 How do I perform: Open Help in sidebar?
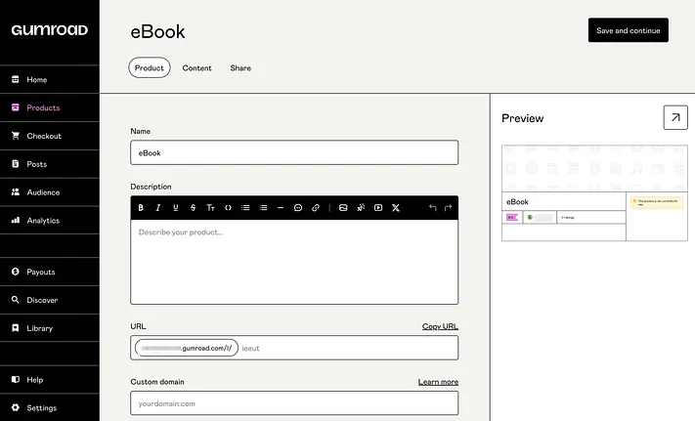click(50, 380)
